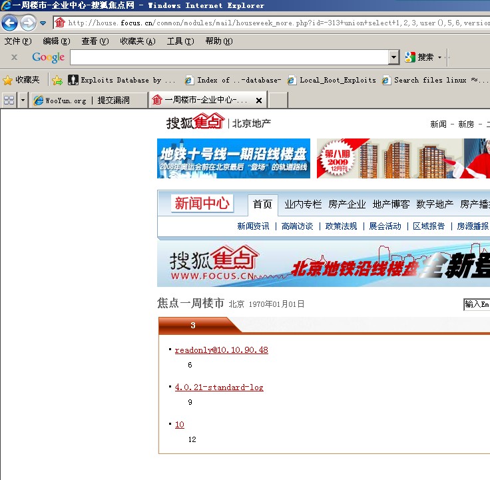Click the 地铁十号线一期沿线楼盘 banner
490x480 pixels.
234,158
